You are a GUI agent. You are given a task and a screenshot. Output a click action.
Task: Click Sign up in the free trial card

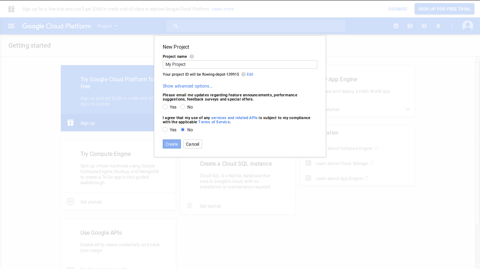point(87,123)
